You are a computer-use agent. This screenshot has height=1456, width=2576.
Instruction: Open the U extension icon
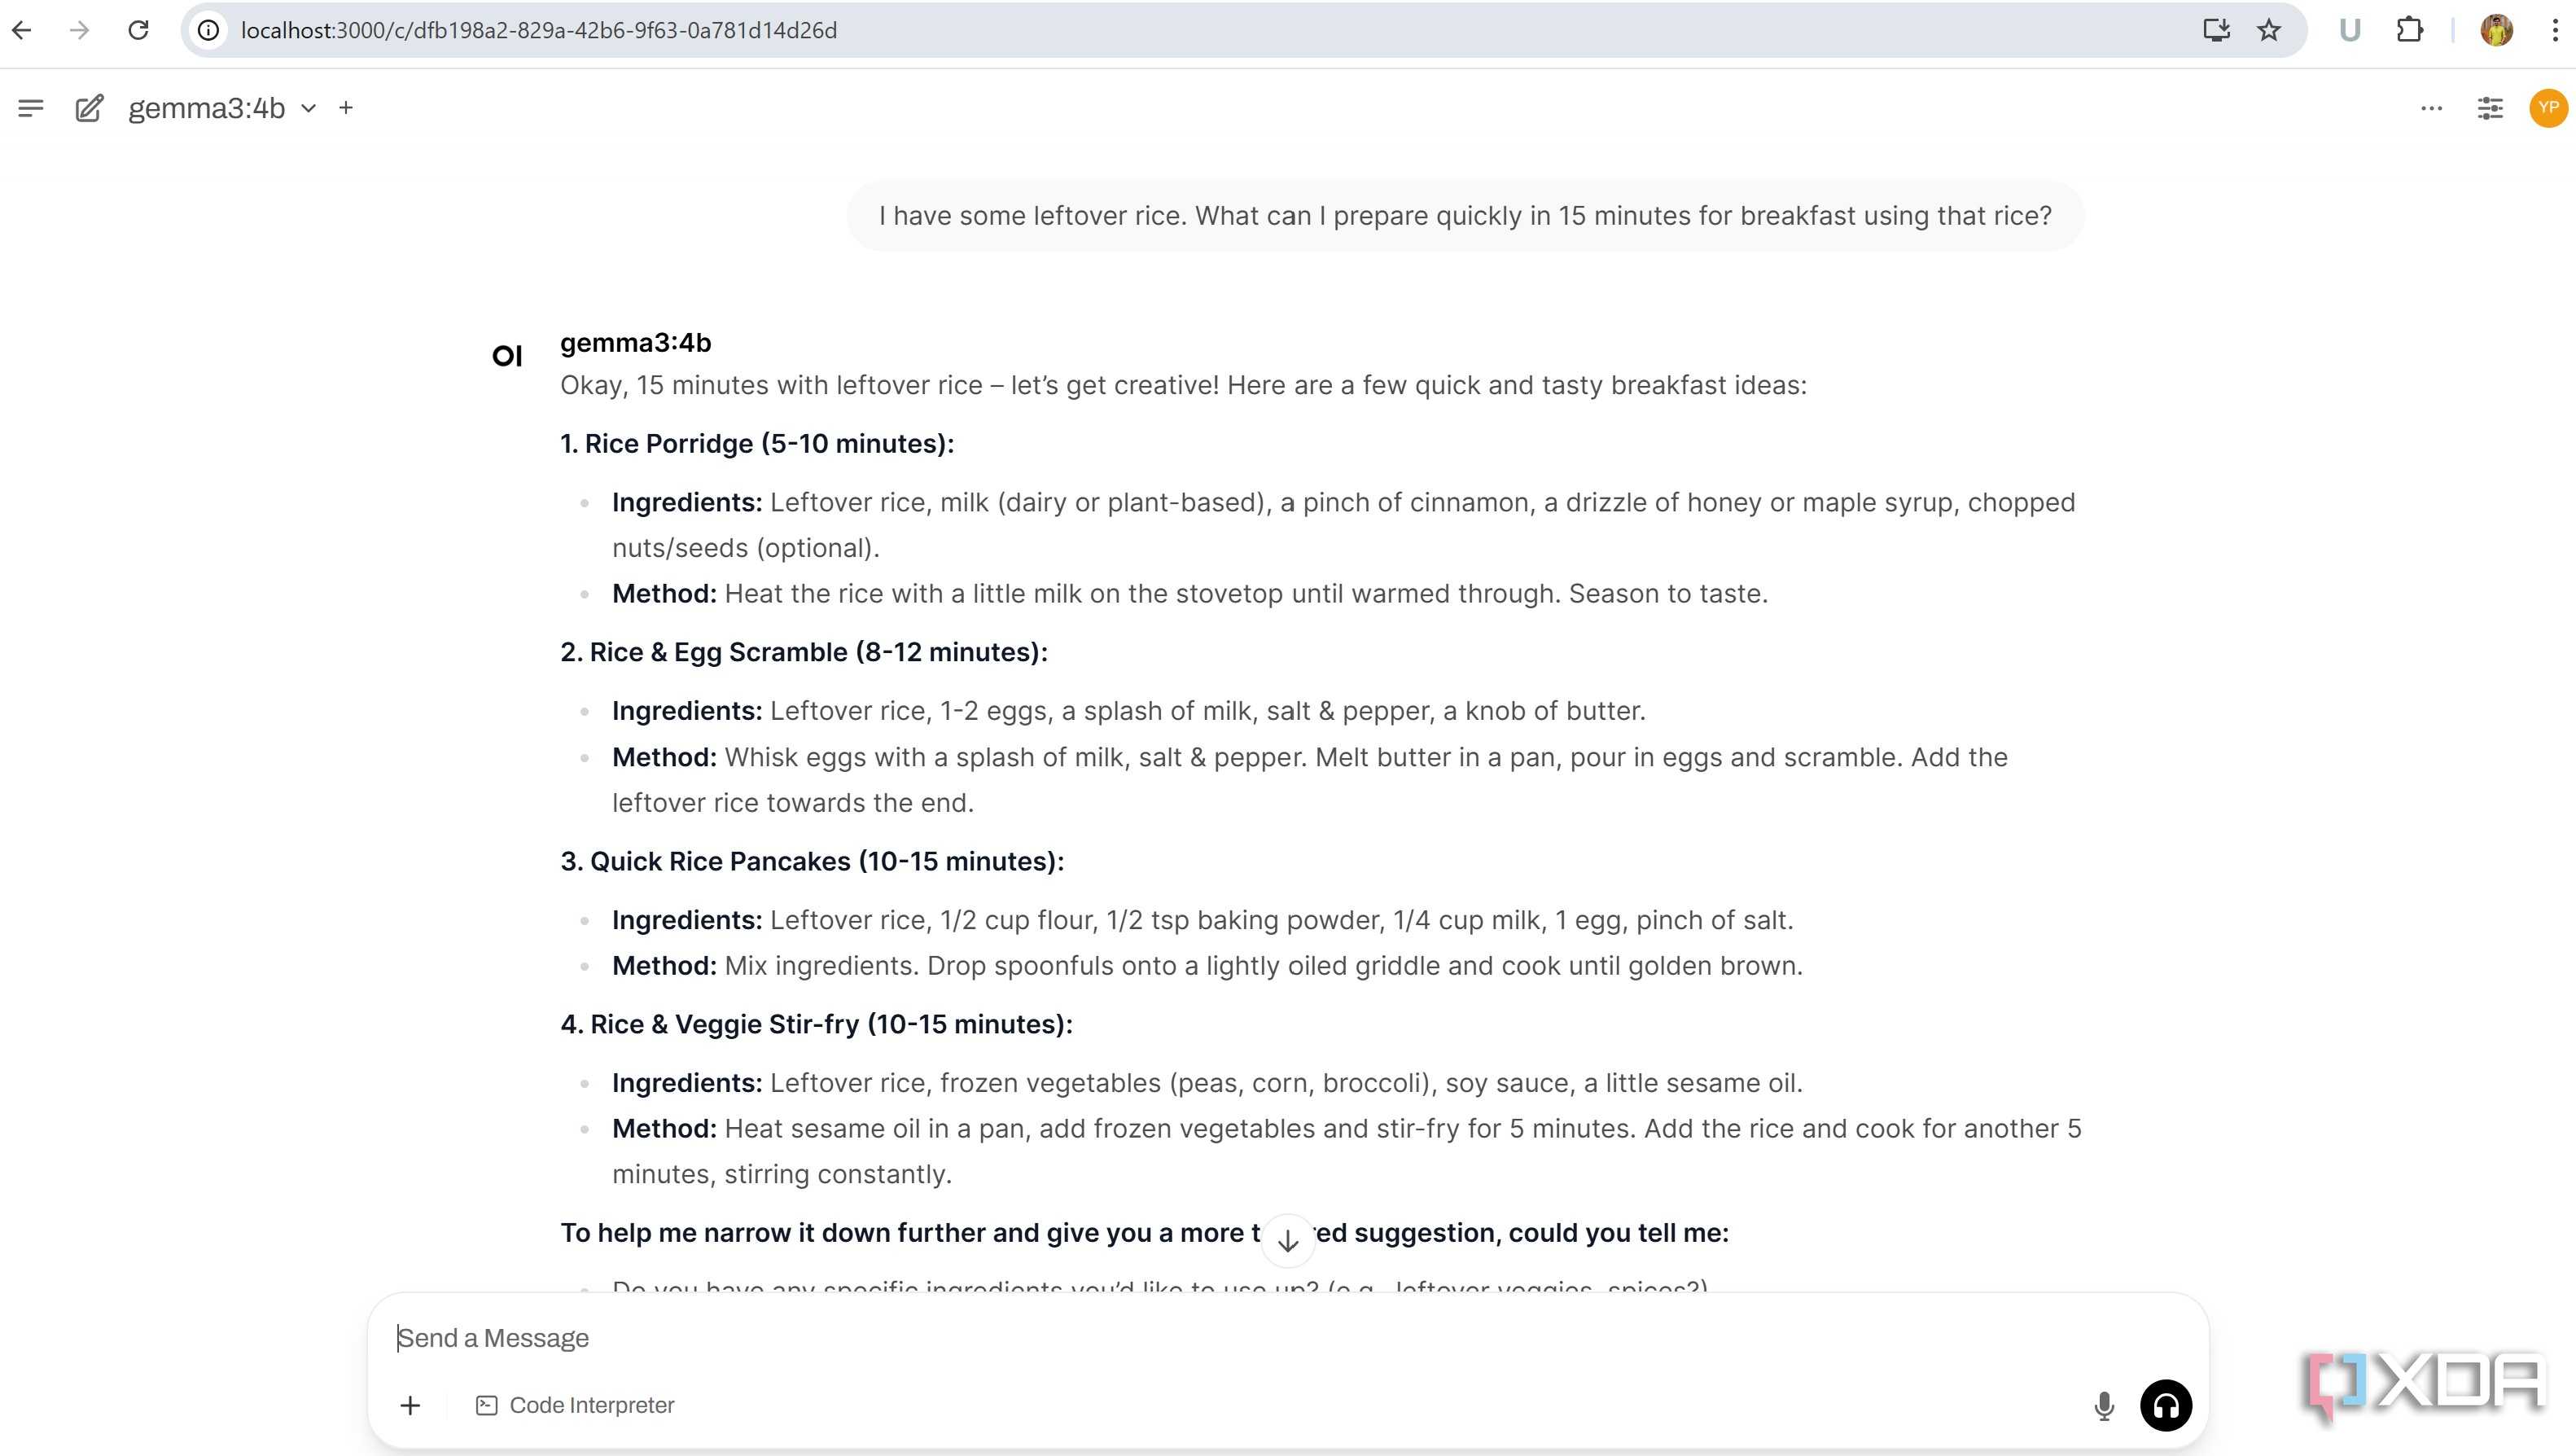point(2350,30)
